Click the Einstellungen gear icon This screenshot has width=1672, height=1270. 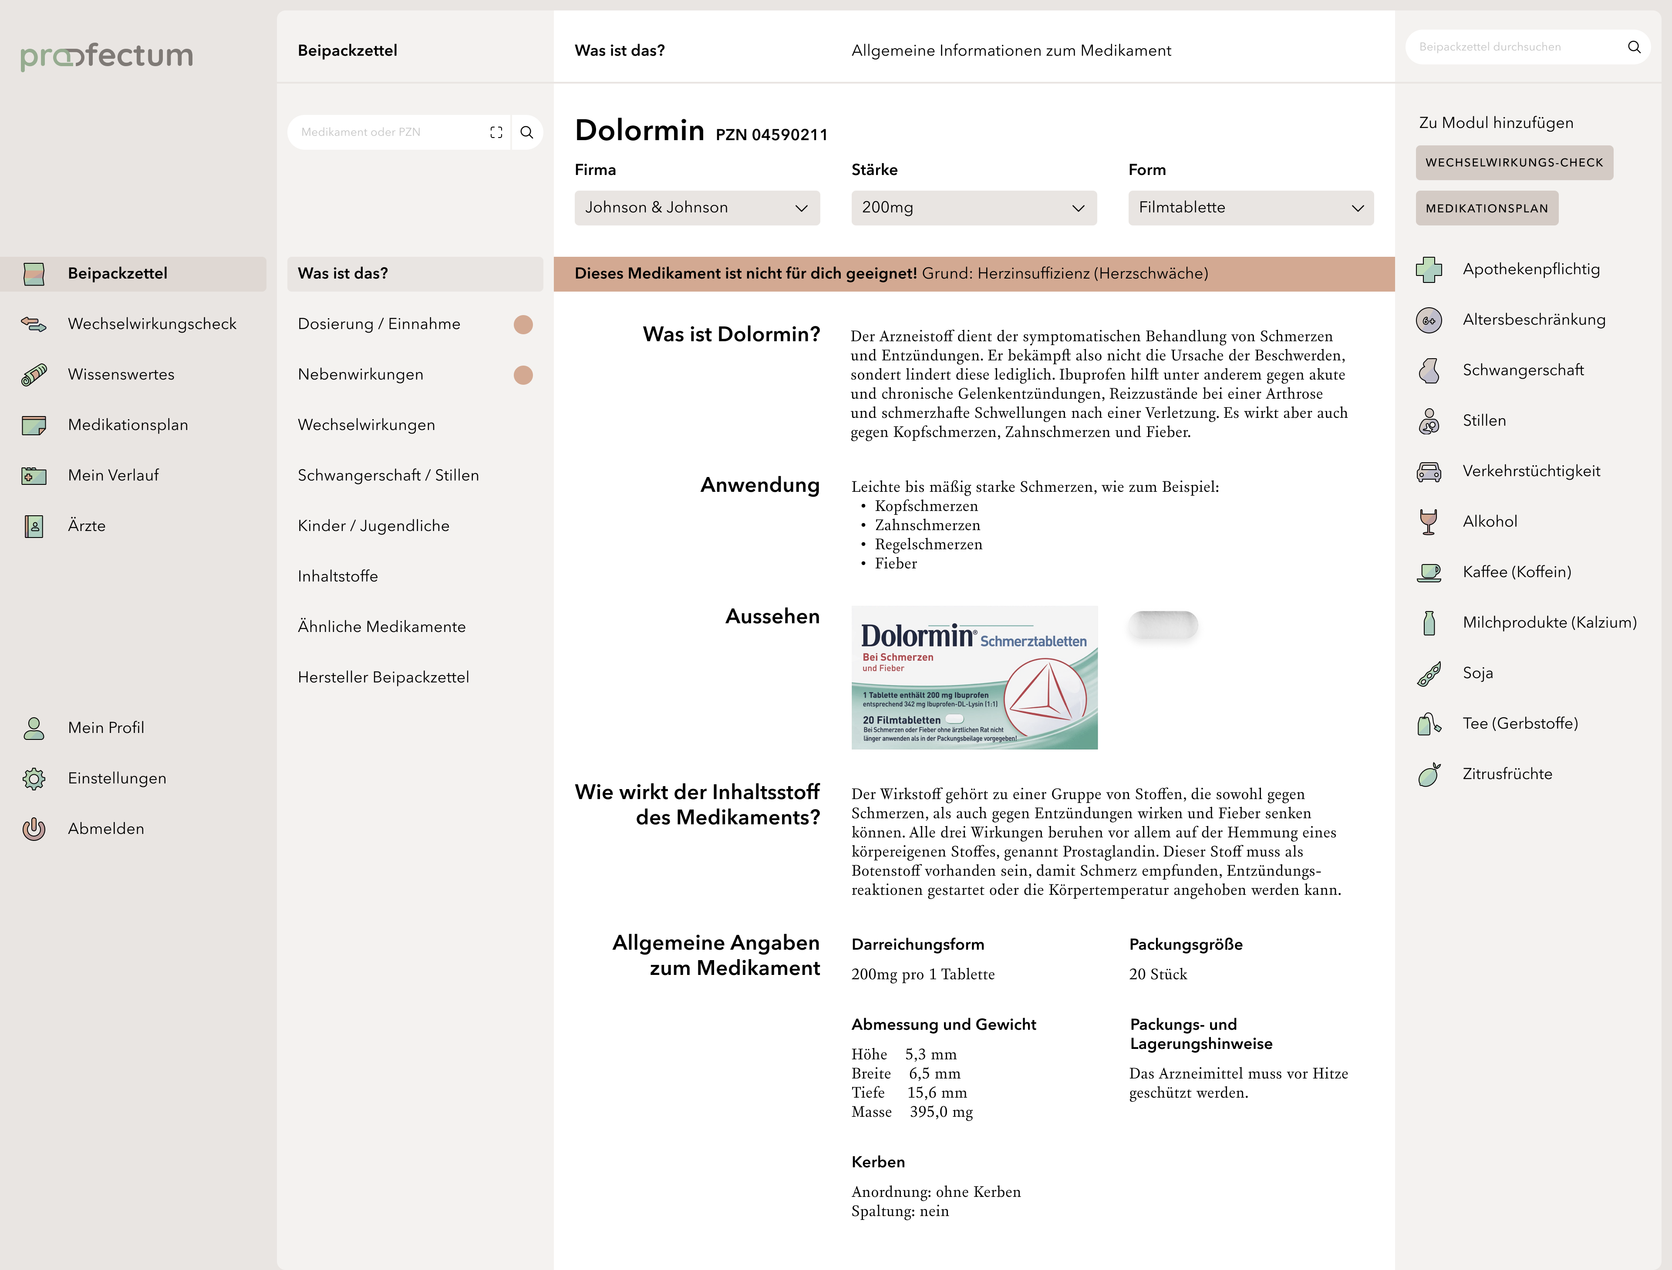[x=33, y=779]
